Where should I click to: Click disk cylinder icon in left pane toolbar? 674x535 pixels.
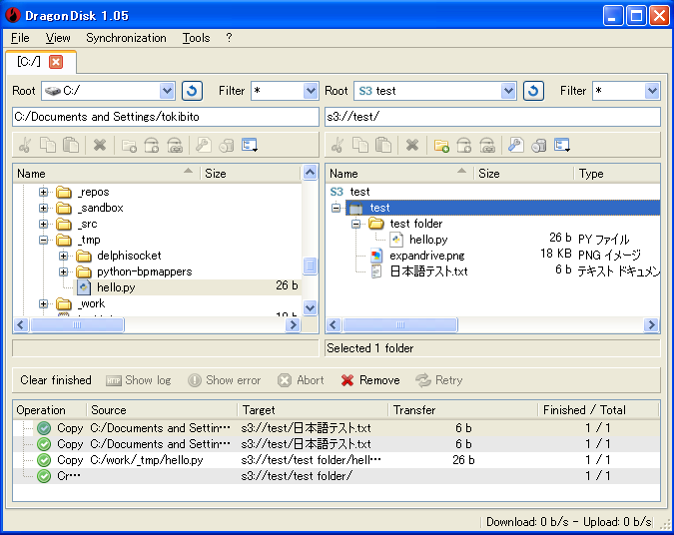(226, 146)
